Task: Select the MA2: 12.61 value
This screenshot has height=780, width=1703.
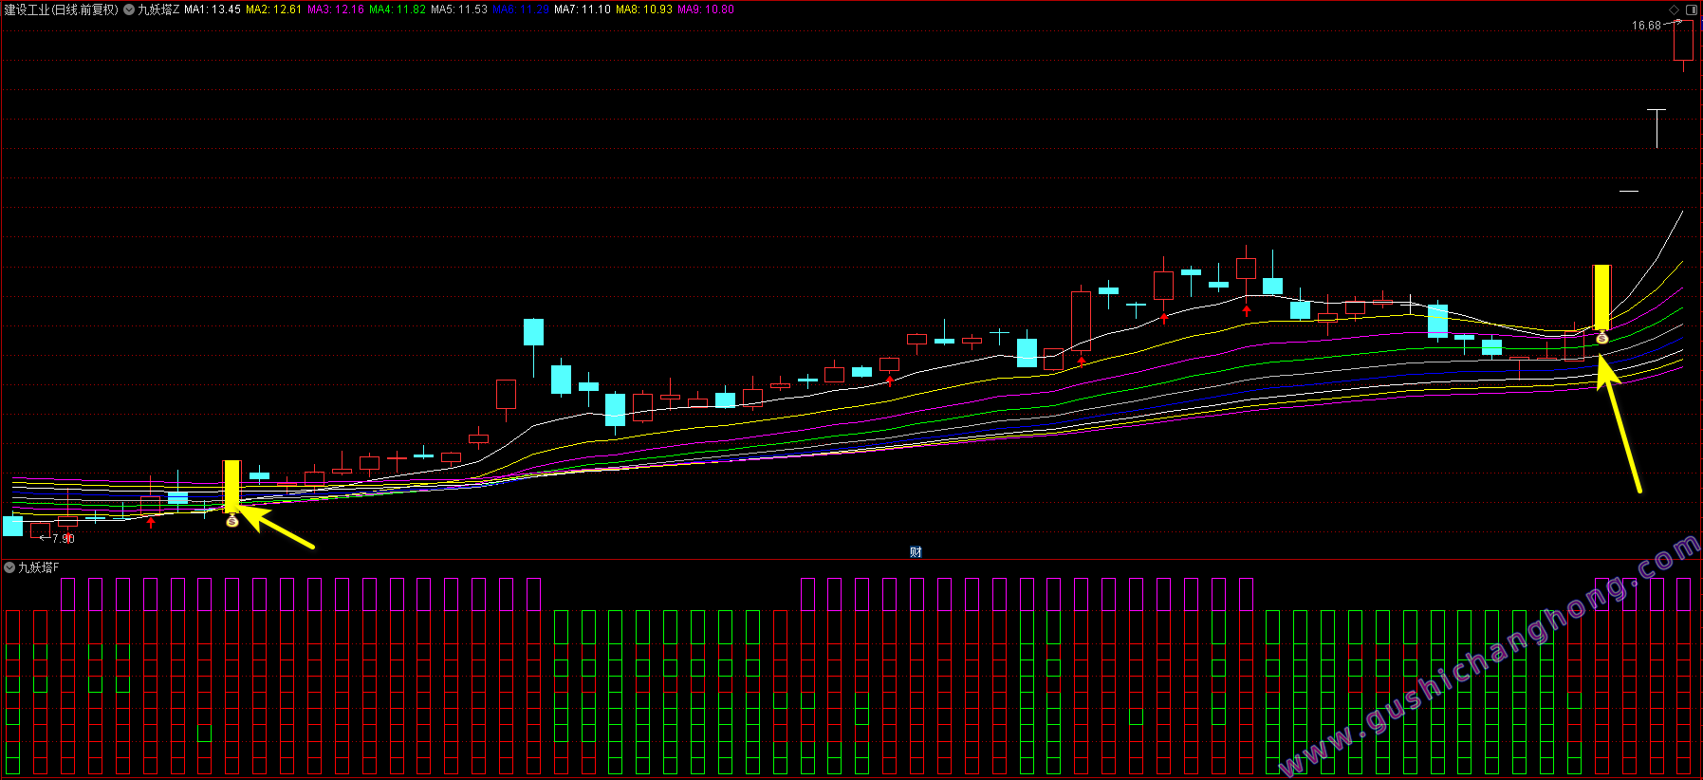Action: [274, 9]
